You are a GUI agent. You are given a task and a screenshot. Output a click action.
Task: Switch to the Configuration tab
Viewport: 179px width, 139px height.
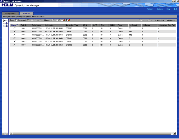point(10,14)
